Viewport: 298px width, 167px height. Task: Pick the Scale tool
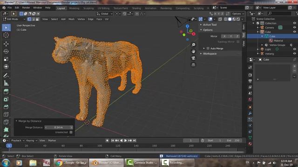(6, 59)
